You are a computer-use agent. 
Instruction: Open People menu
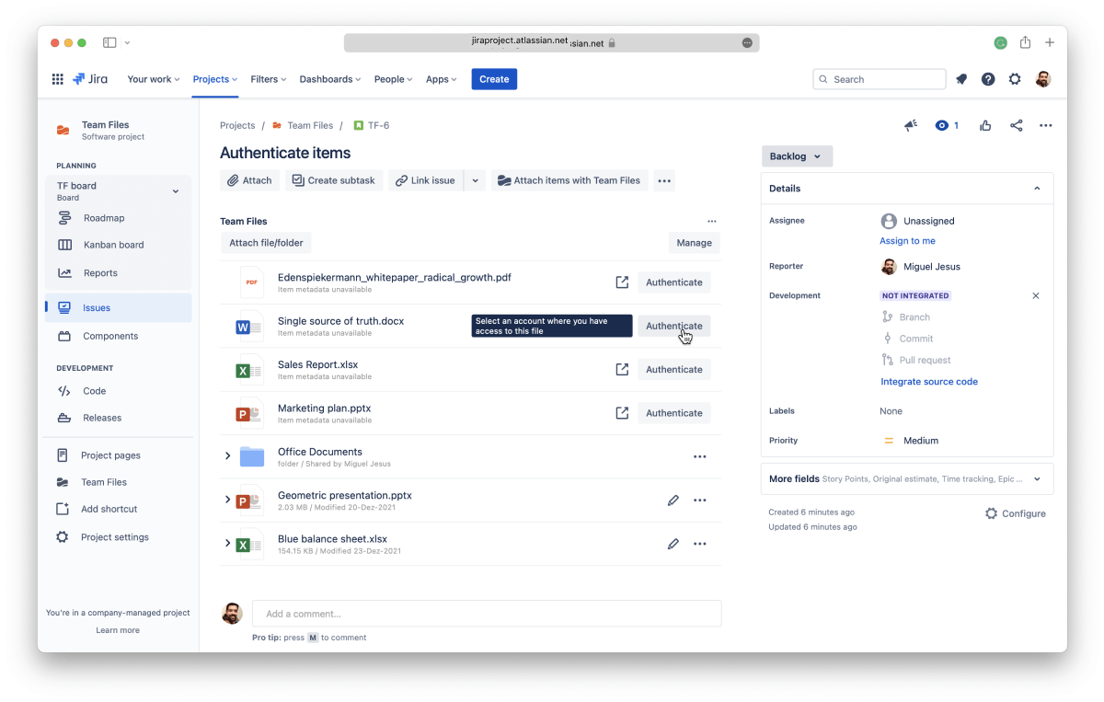coord(393,79)
